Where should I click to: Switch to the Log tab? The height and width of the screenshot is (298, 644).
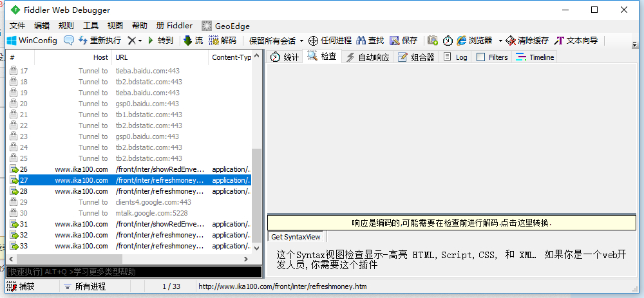point(455,57)
